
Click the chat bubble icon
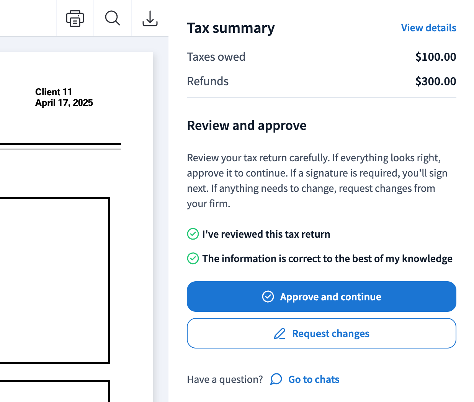tap(276, 379)
